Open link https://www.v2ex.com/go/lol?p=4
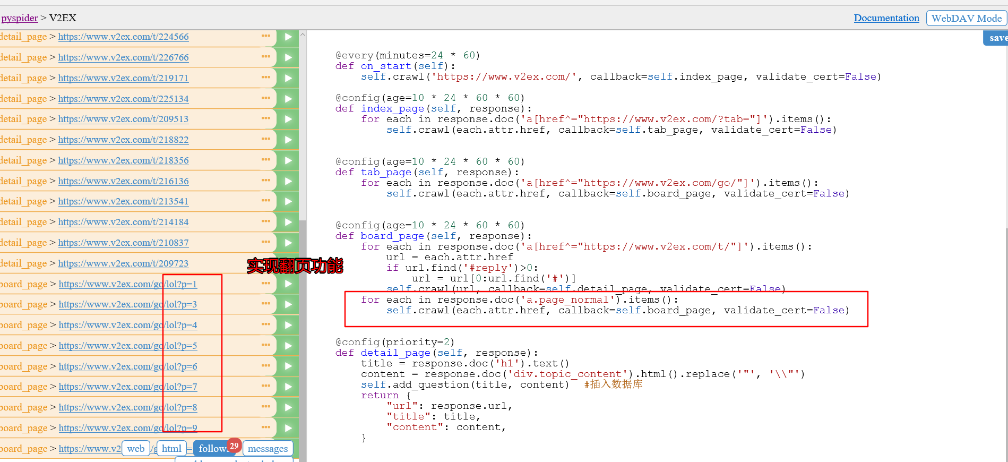This screenshot has height=462, width=1008. tap(128, 325)
